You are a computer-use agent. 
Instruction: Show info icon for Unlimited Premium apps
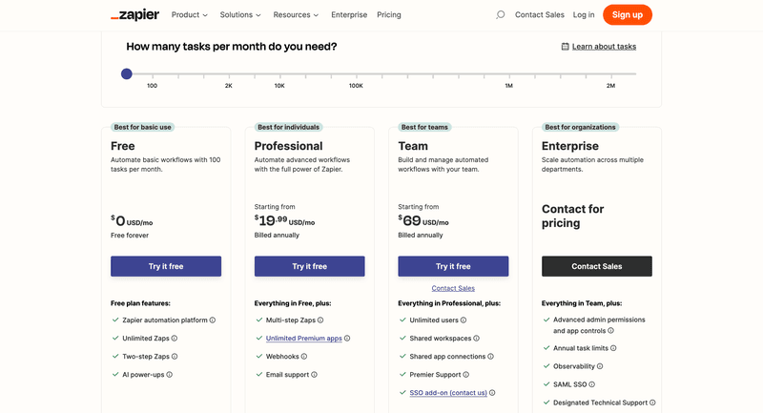[347, 338]
